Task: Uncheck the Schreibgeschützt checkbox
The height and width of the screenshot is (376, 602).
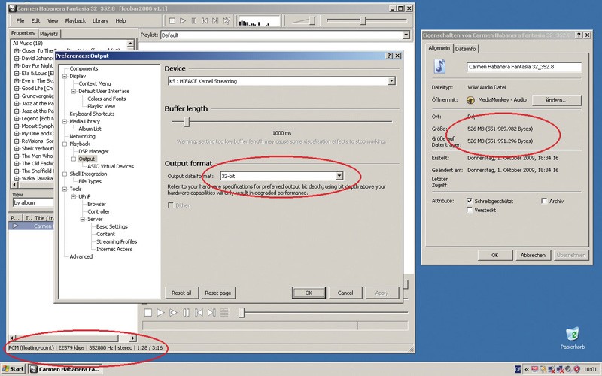Action: (x=469, y=201)
